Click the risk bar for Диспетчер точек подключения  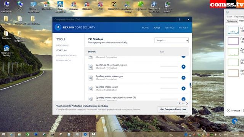point(169,67)
